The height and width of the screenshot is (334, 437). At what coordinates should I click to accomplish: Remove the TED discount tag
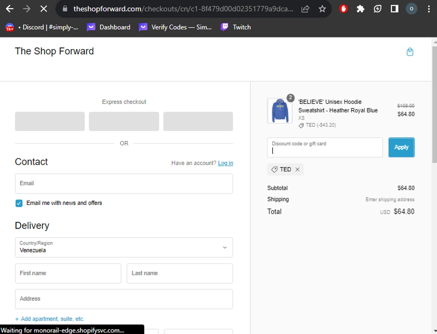(297, 169)
